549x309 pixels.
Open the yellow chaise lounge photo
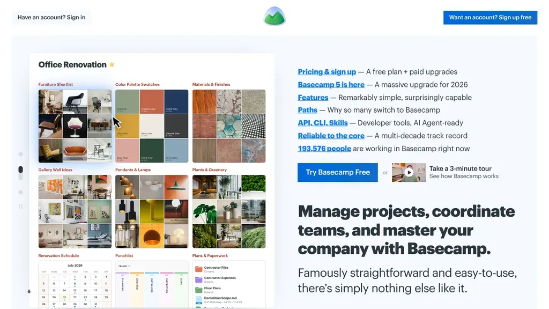50,151
